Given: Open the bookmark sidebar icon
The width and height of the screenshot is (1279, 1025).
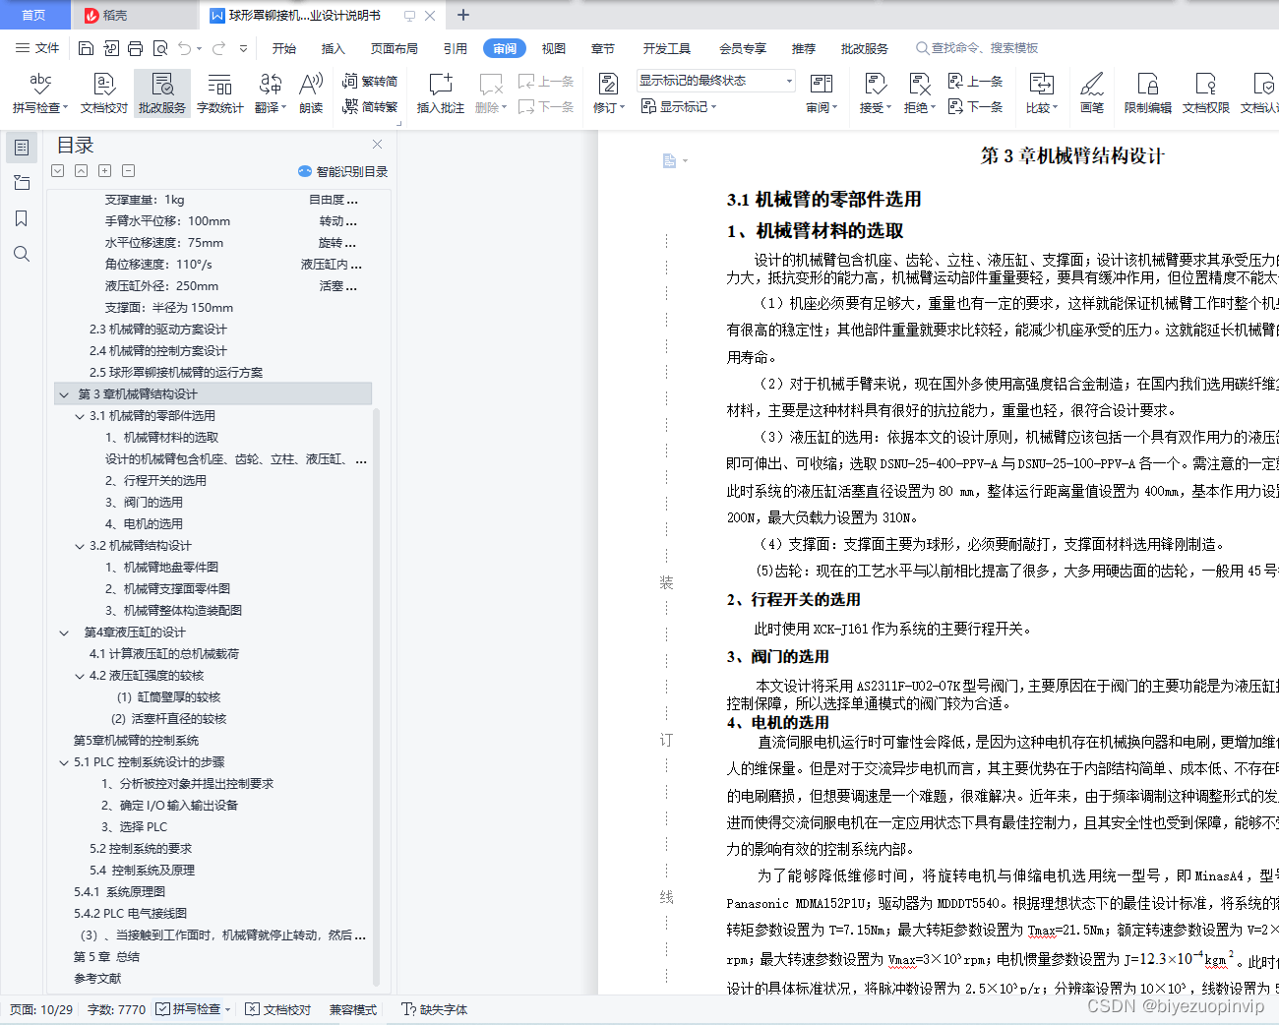Looking at the screenshot, I should [22, 218].
